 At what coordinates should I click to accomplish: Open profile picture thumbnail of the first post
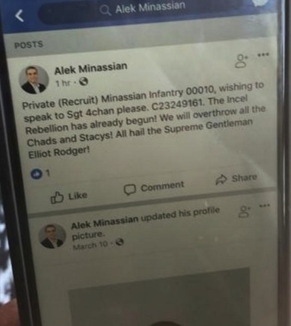tap(34, 80)
